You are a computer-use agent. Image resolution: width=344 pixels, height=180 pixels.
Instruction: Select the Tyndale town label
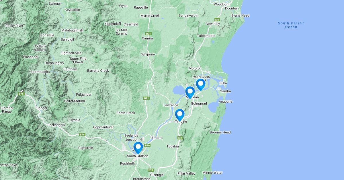coord(181,121)
